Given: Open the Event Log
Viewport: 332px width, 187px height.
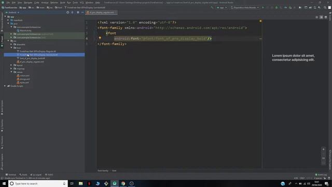Looking at the screenshot, I should pos(321,175).
